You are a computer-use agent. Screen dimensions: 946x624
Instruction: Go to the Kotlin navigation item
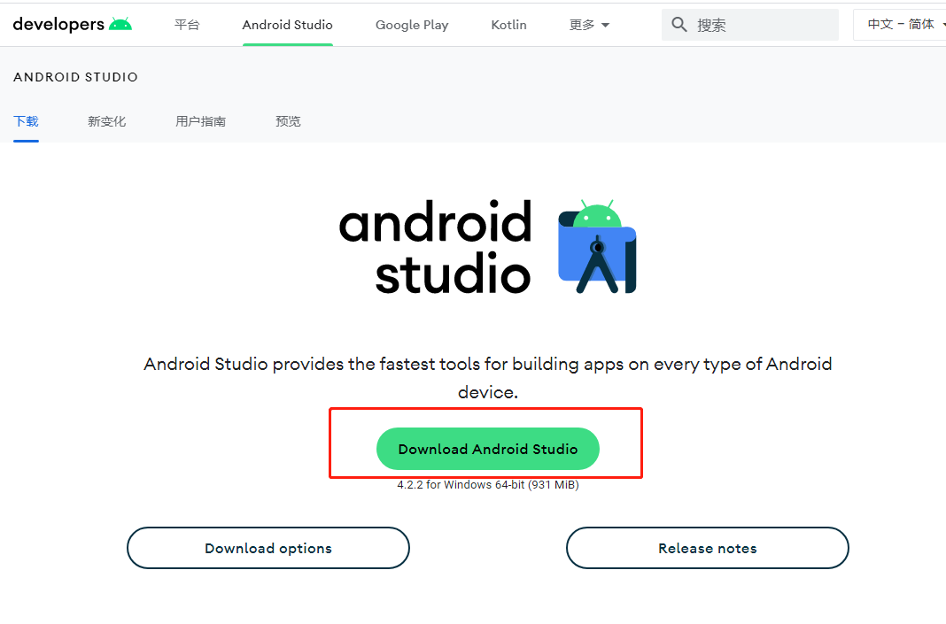pyautogui.click(x=508, y=25)
